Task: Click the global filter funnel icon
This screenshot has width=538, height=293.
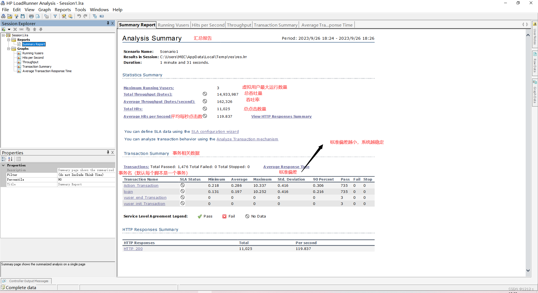Action: coord(55,16)
